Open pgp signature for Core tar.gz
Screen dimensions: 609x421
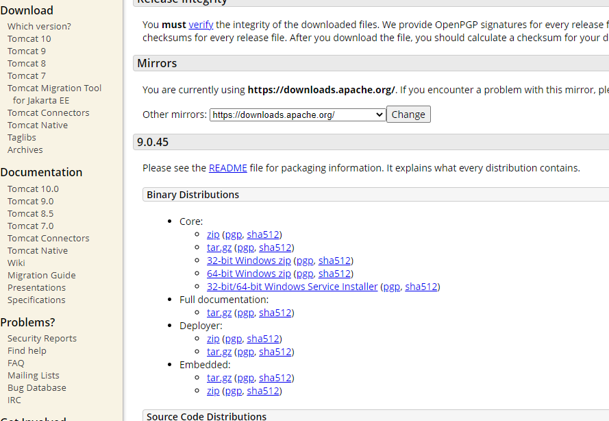tap(246, 248)
